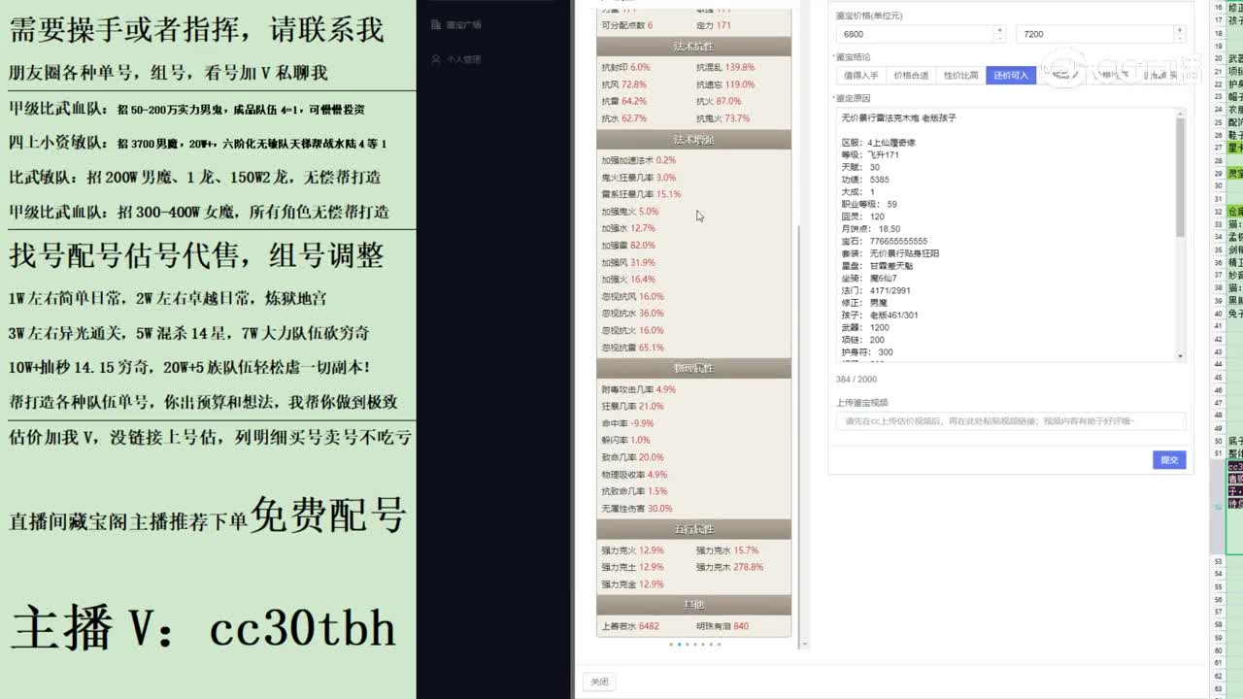Decrement the 7200 price with down stepper
Screen dimensions: 1243x699
[1181, 37]
